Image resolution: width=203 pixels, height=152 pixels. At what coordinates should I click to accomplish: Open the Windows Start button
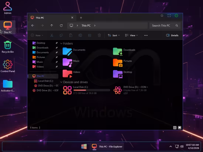[84, 146]
